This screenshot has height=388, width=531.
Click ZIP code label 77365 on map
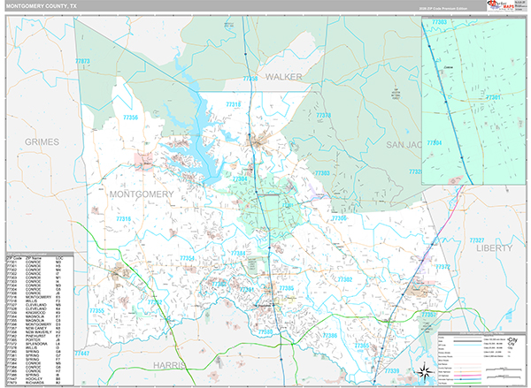[362, 346]
